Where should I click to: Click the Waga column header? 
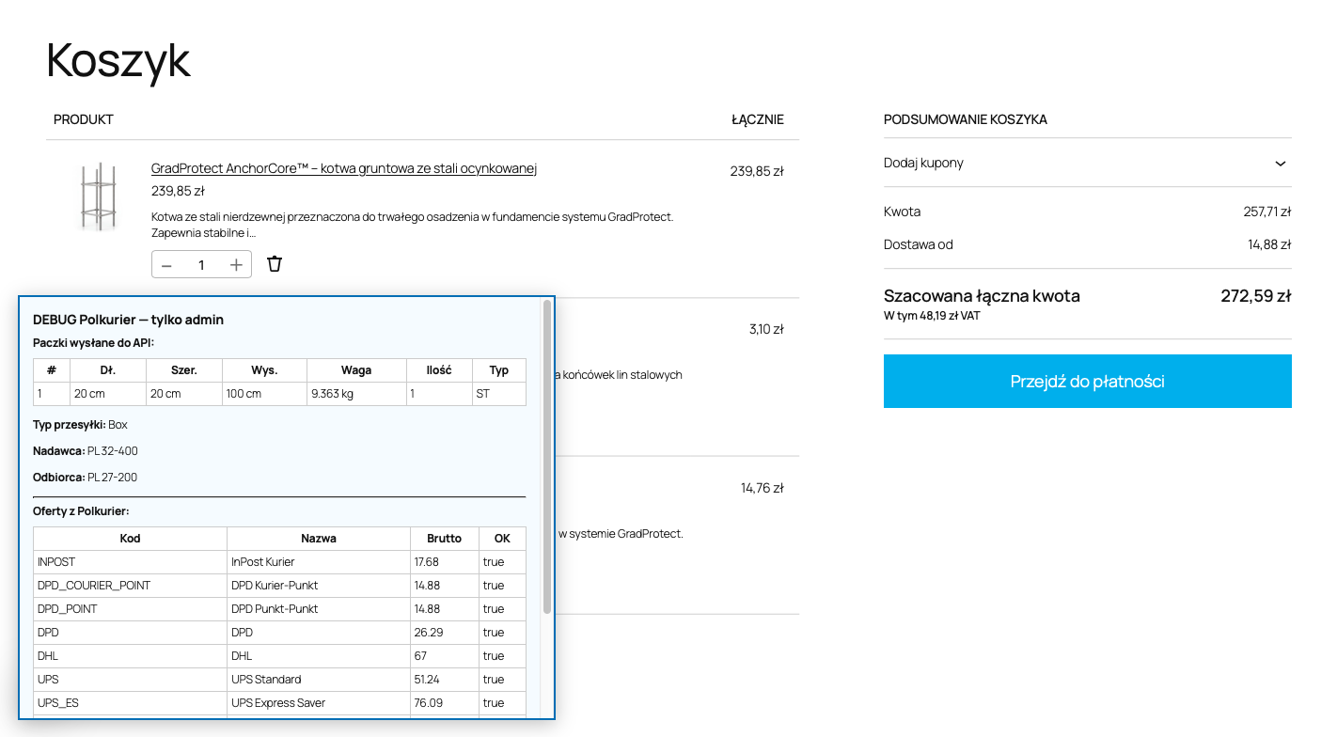pyautogui.click(x=356, y=370)
